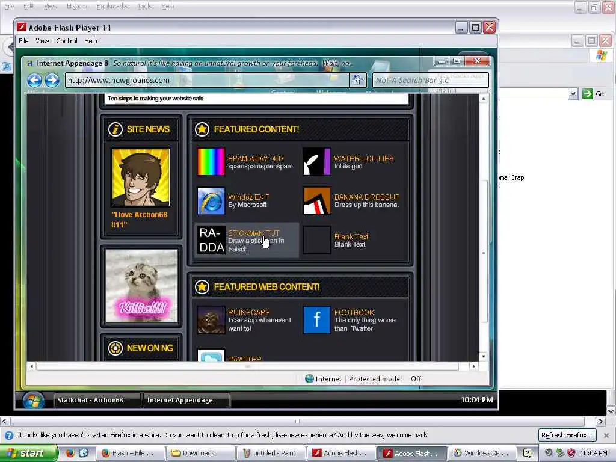Open the Control menu in Flash Player
This screenshot has height=462, width=616.
66,41
